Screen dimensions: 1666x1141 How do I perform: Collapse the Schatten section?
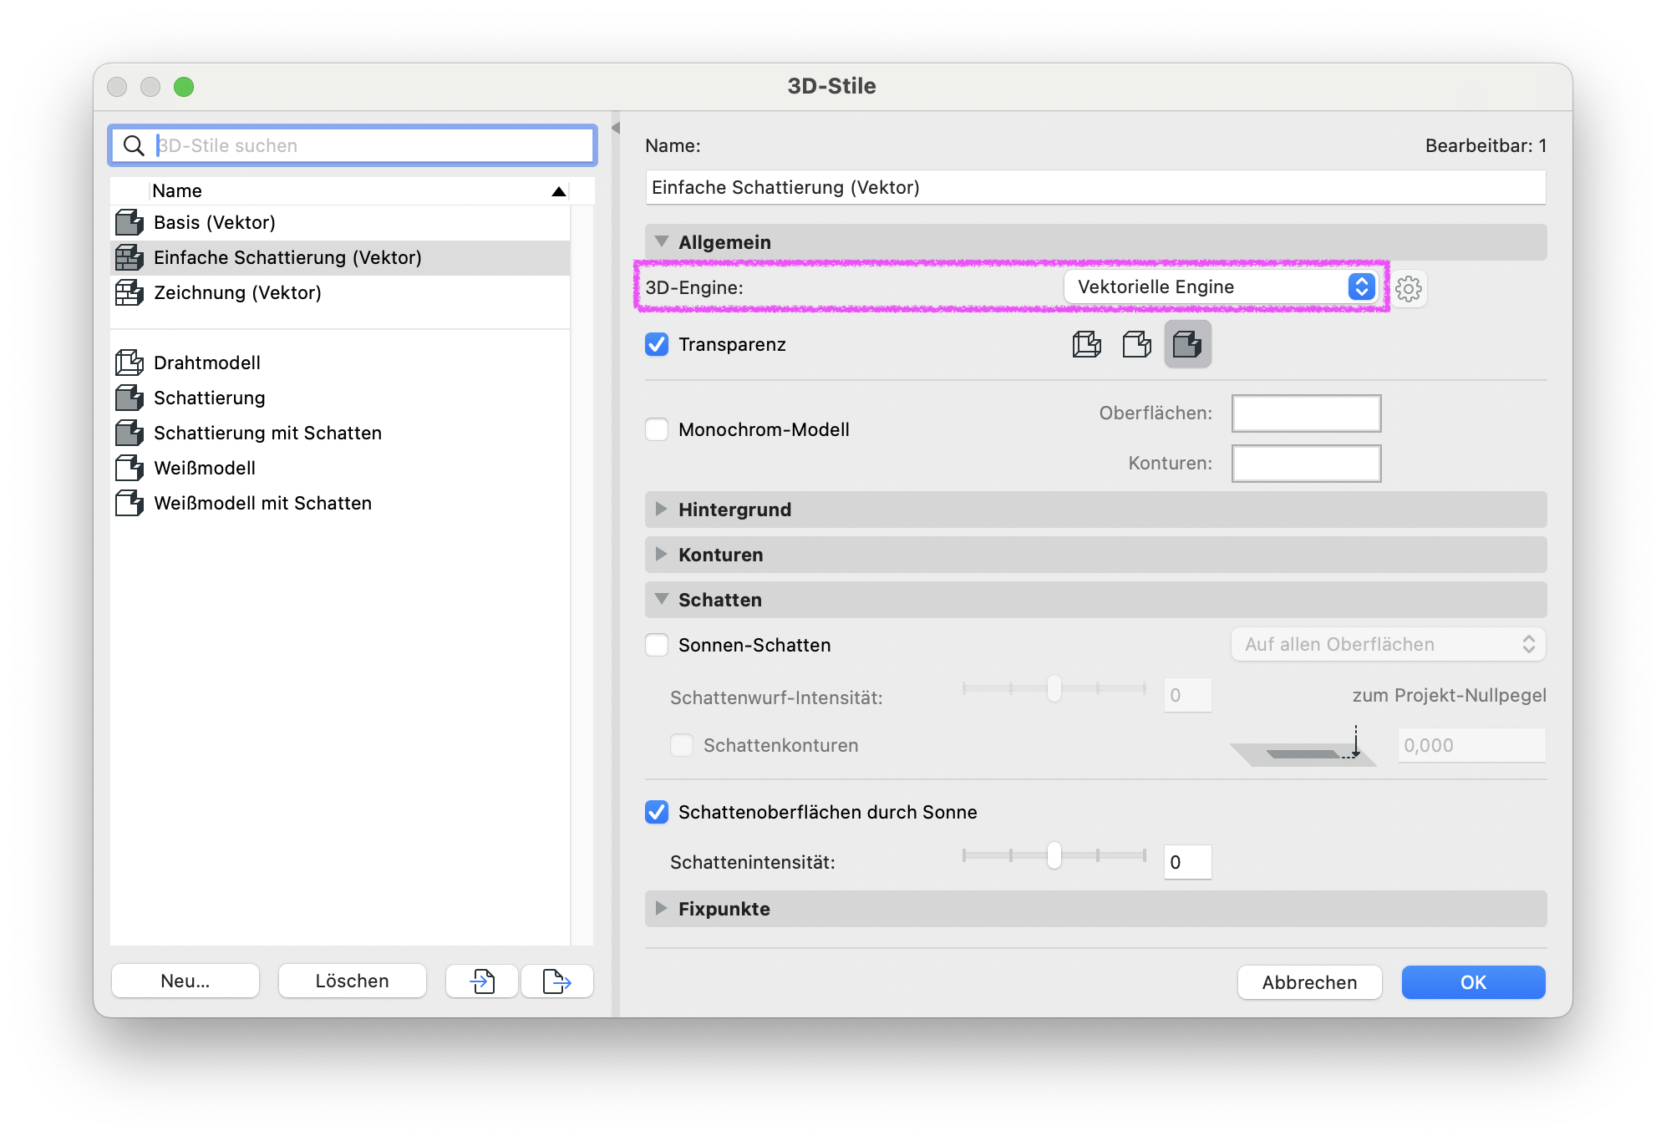click(x=662, y=599)
